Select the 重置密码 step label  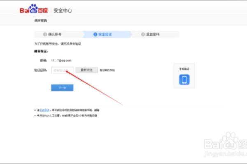(x=153, y=34)
